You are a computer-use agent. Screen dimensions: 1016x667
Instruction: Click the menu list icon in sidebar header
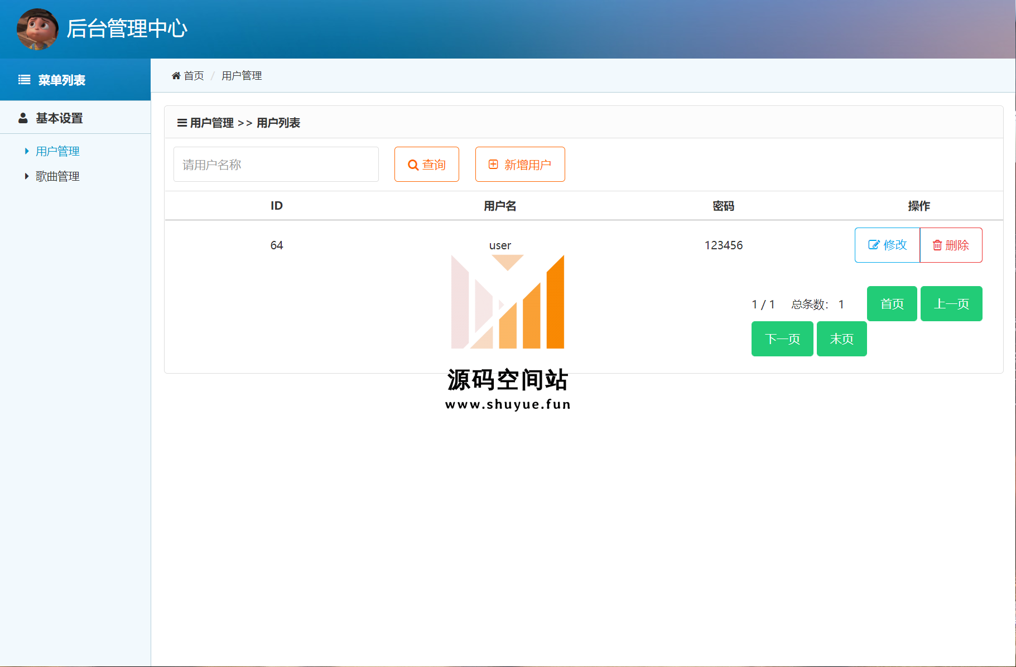(x=25, y=80)
